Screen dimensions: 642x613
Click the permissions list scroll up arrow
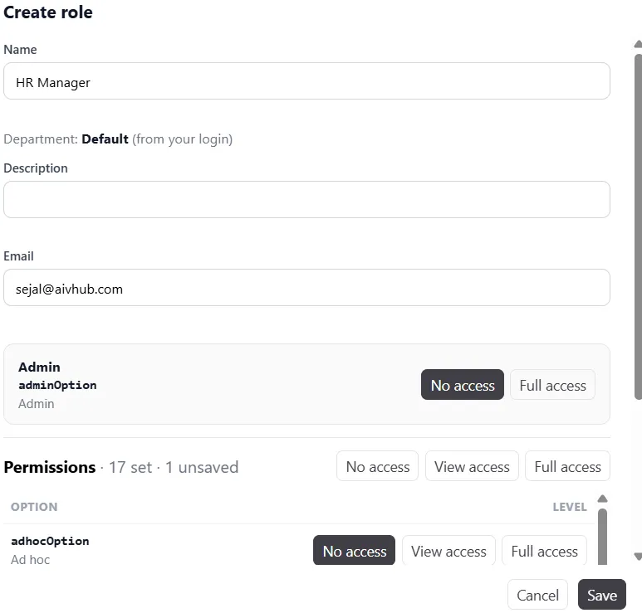click(602, 499)
